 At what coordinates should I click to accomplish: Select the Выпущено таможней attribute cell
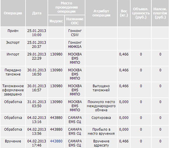101,90
